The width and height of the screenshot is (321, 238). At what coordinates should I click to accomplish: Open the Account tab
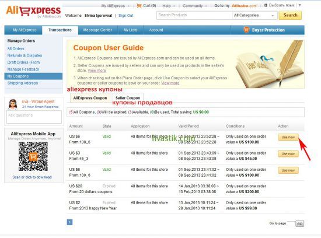coord(156,30)
